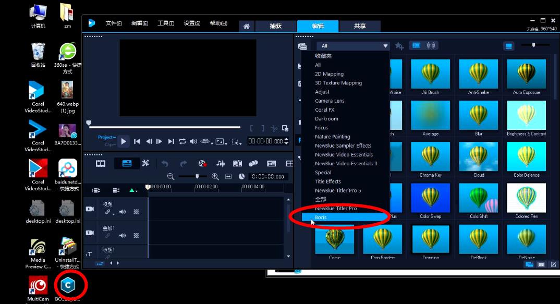The width and height of the screenshot is (560, 304).
Task: Adjust the timeline zoom slider
Action: (197, 176)
